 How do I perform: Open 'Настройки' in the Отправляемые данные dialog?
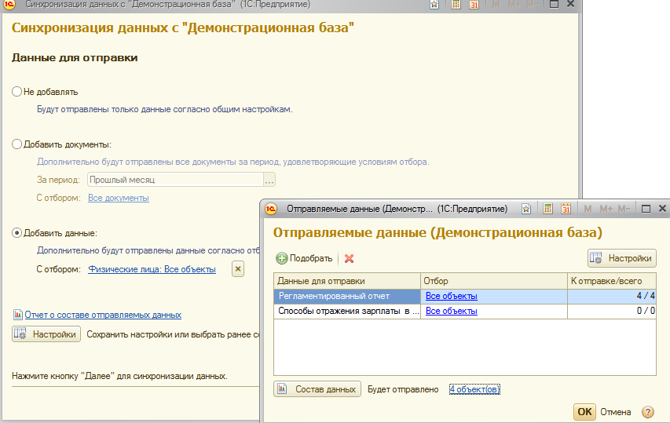(621, 258)
